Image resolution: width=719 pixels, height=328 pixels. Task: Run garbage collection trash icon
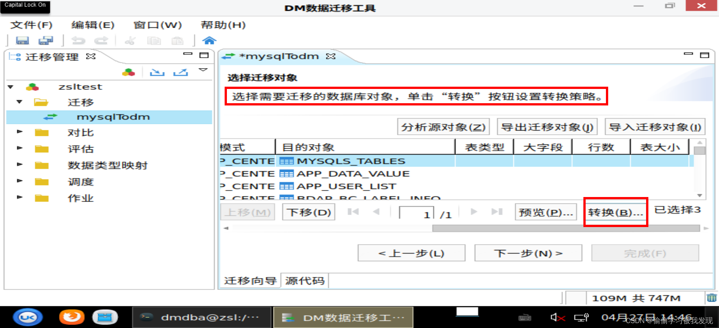[x=711, y=298]
